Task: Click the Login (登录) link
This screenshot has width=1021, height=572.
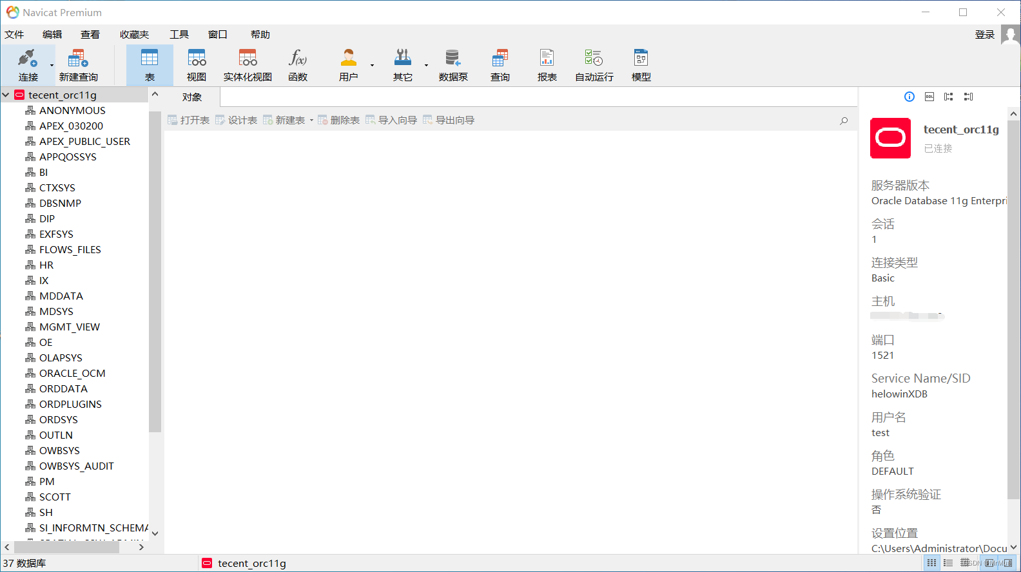Action: [x=985, y=35]
